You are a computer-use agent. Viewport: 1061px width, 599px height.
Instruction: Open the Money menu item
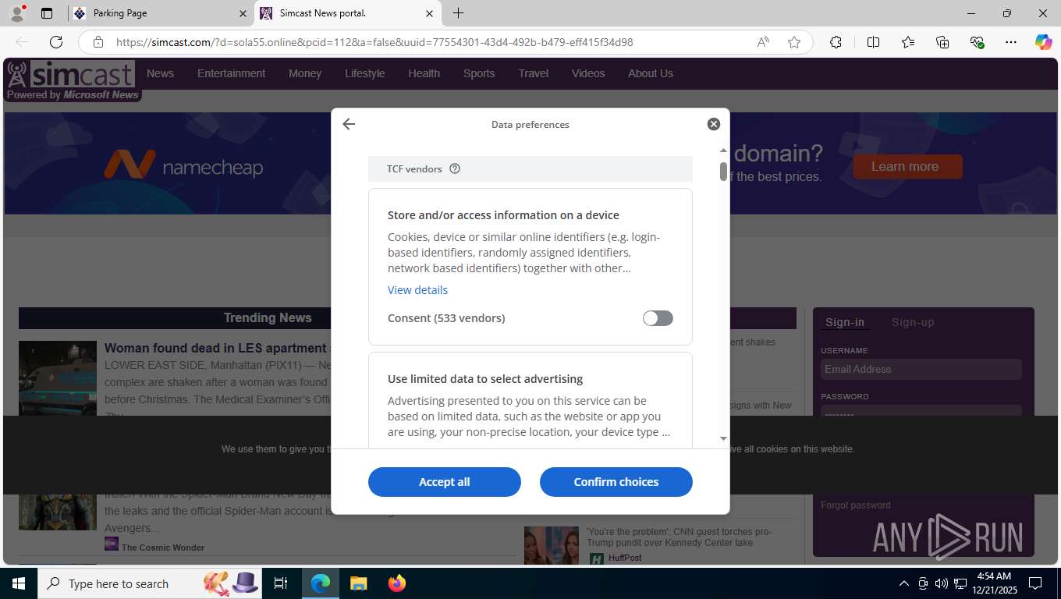[x=305, y=73]
